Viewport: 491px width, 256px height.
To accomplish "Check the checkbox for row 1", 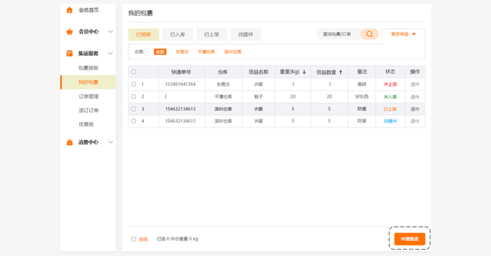I will pos(134,84).
